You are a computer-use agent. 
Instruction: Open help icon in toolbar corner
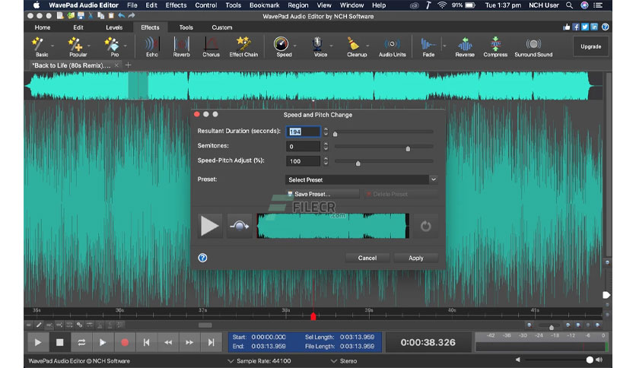605,27
